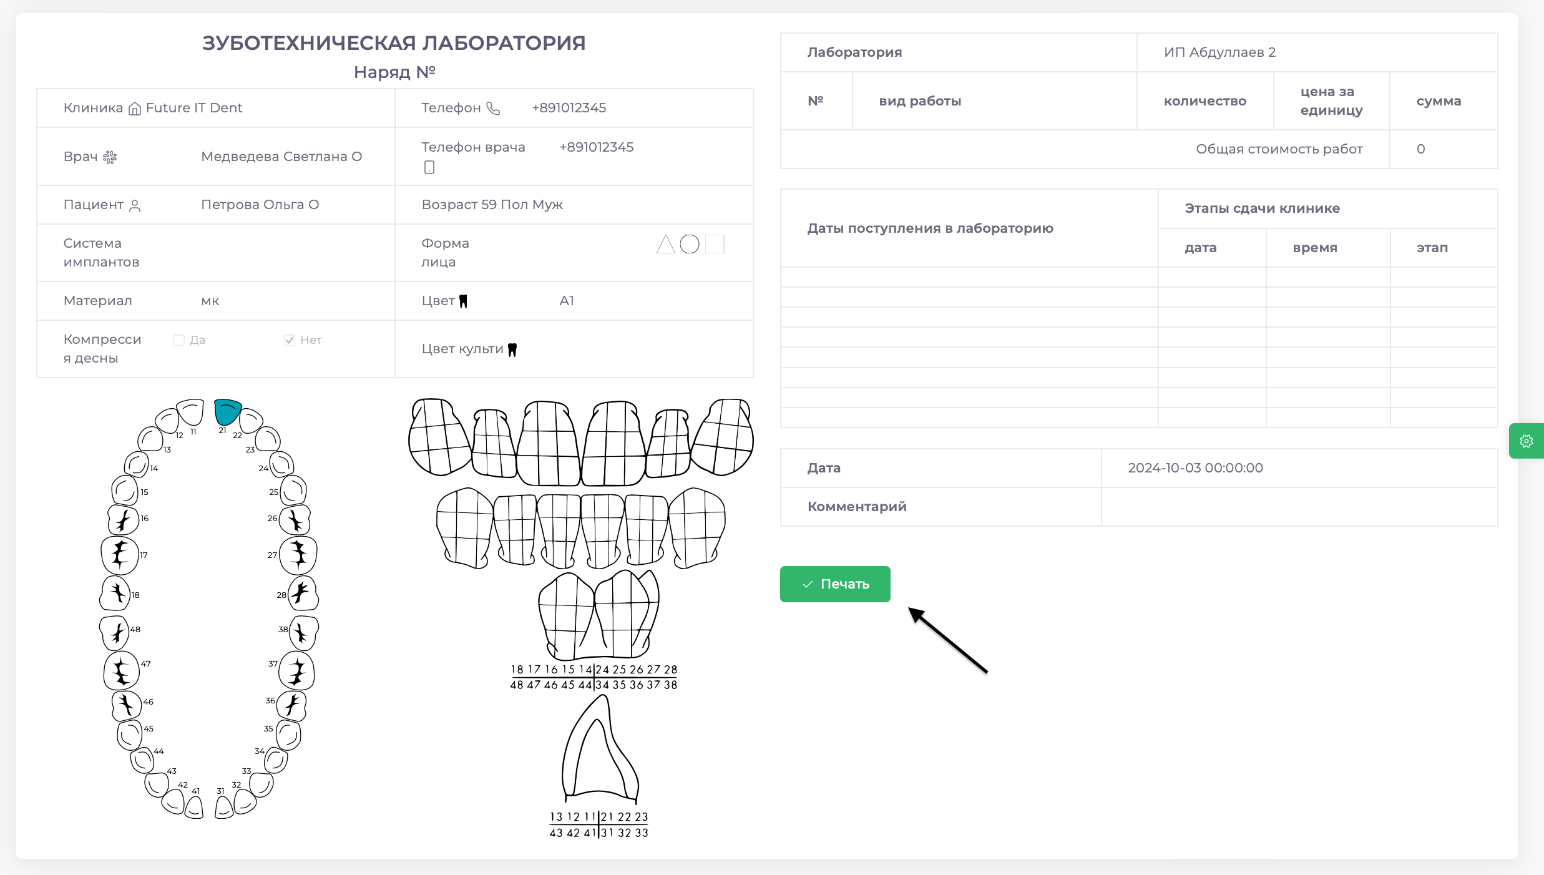
Task: Select tooth 43 on the lower arch
Action: [157, 785]
